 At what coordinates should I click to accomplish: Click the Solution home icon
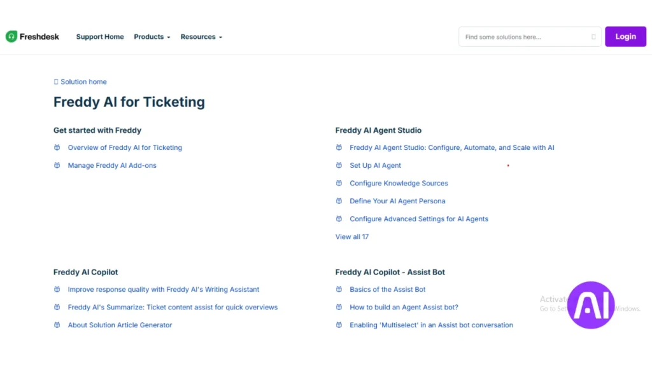(x=56, y=81)
